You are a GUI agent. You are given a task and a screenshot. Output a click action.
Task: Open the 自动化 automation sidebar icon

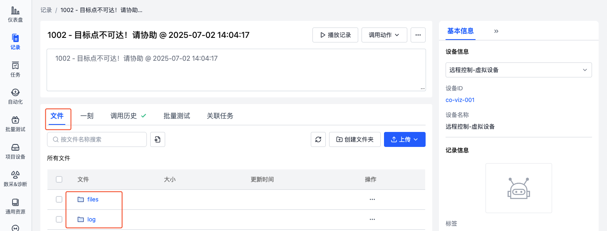tap(15, 96)
